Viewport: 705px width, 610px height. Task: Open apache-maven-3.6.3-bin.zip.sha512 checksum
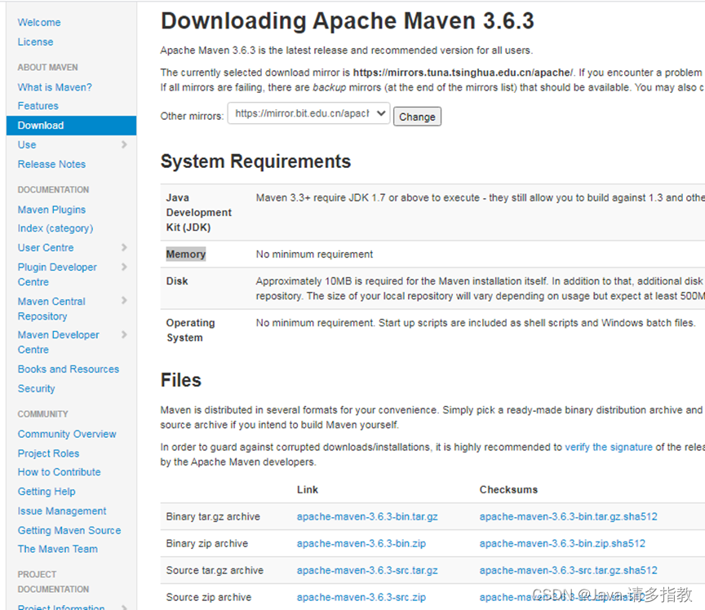point(562,543)
